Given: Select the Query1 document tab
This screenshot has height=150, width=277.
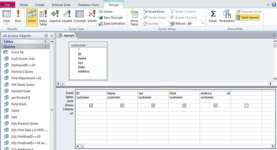Looking at the screenshot, I should tap(67, 35).
